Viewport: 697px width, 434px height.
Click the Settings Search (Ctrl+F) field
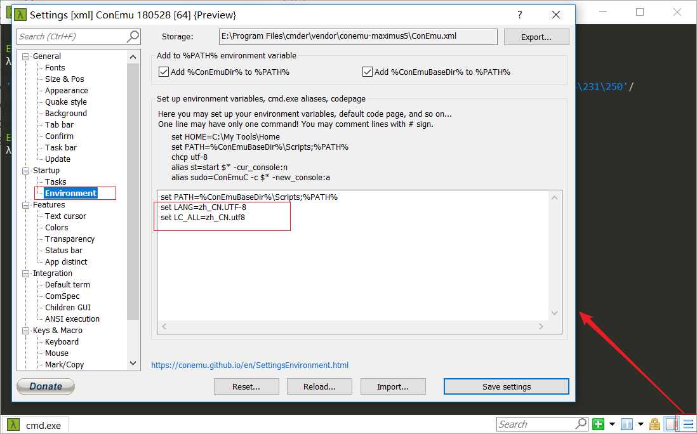(x=79, y=36)
